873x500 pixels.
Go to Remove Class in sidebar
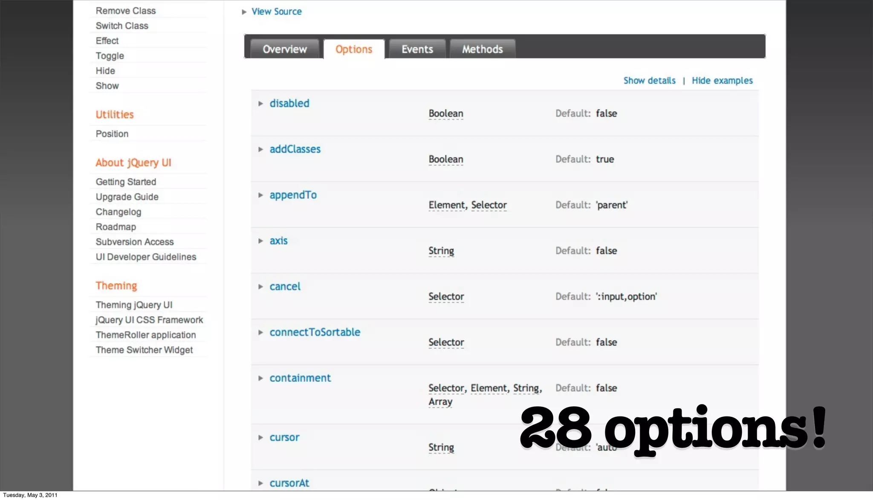coord(126,11)
